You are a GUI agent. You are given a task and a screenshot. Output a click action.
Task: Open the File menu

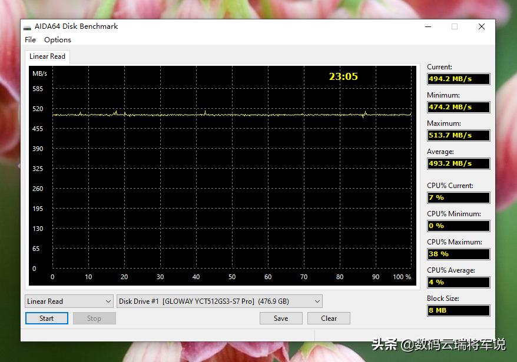click(30, 40)
